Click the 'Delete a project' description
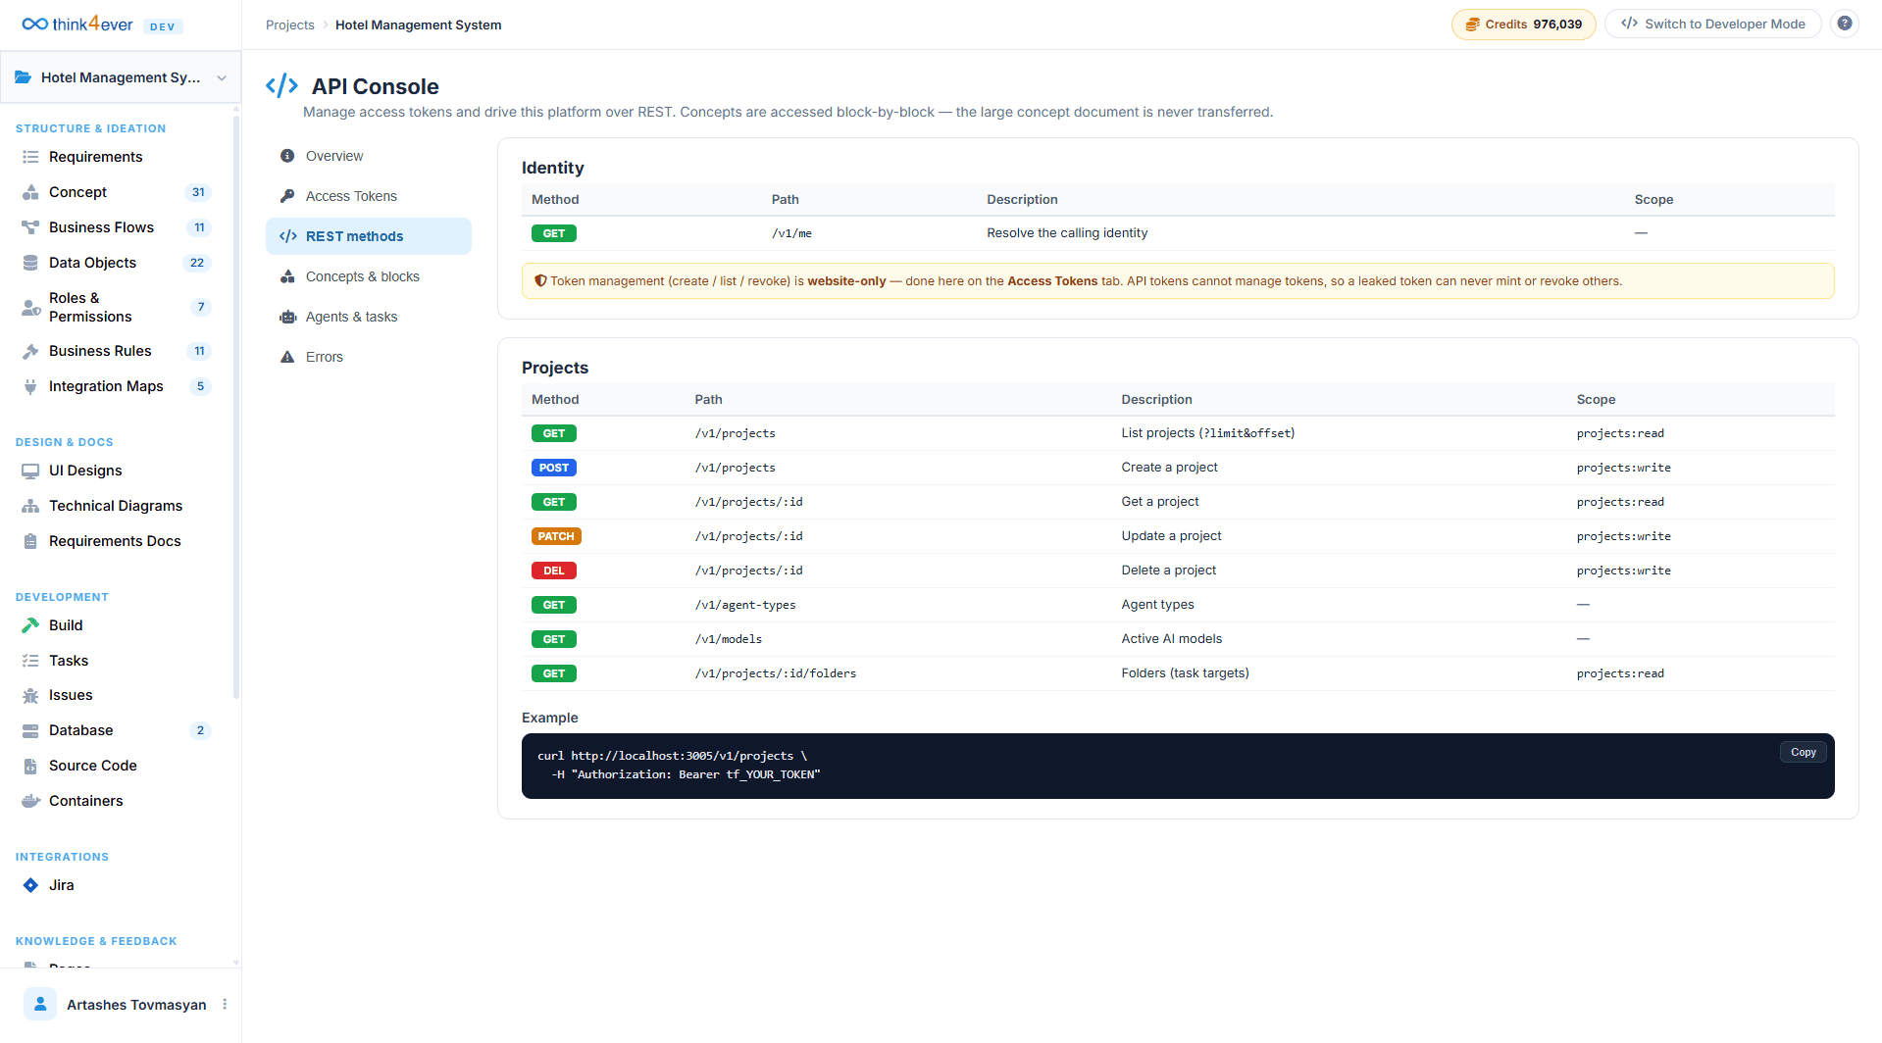This screenshot has height=1043, width=1882. (1169, 571)
